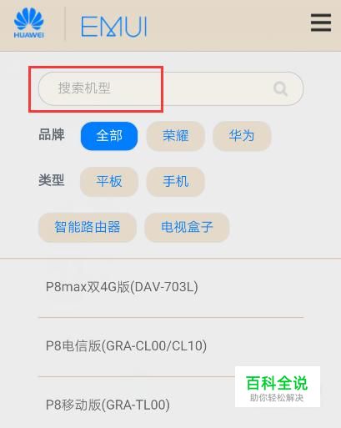
Task: Open P8max双4G版(DAV-703L) entry
Action: 171,287
